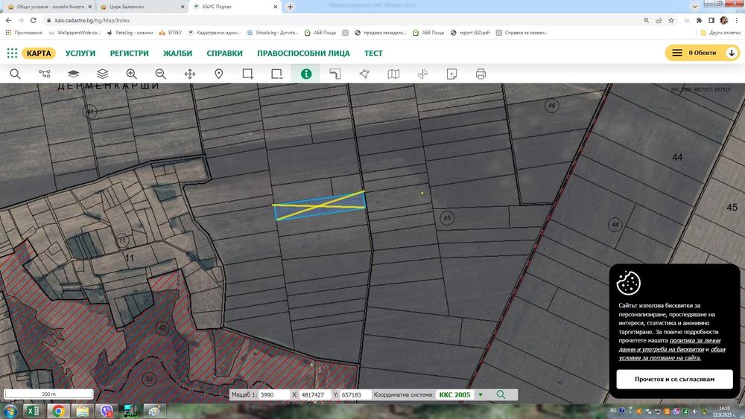Select the zoom out tool
Image resolution: width=745 pixels, height=419 pixels.
tap(160, 74)
